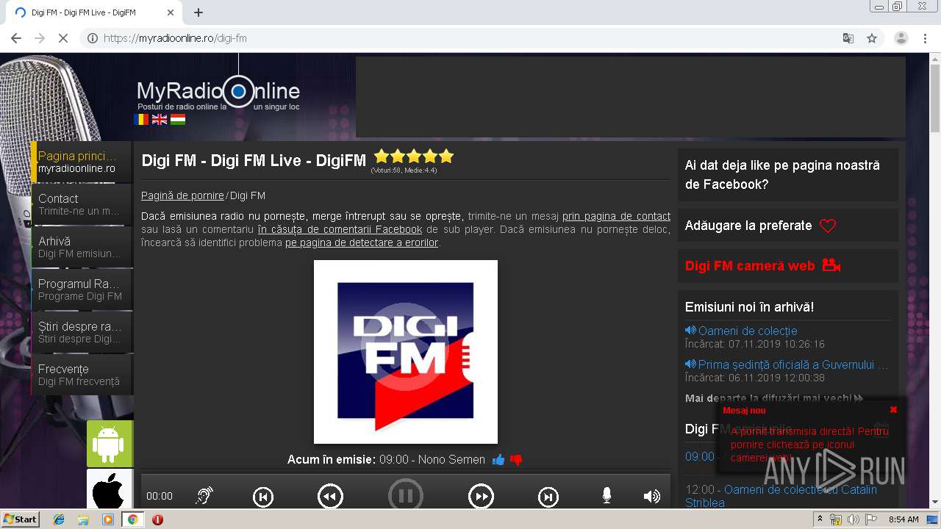Click the ear listening icon in player

click(x=204, y=497)
